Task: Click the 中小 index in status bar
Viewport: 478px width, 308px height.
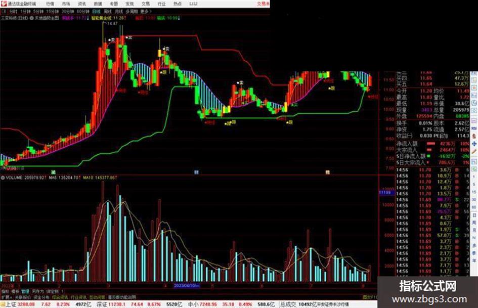Action: point(193,304)
